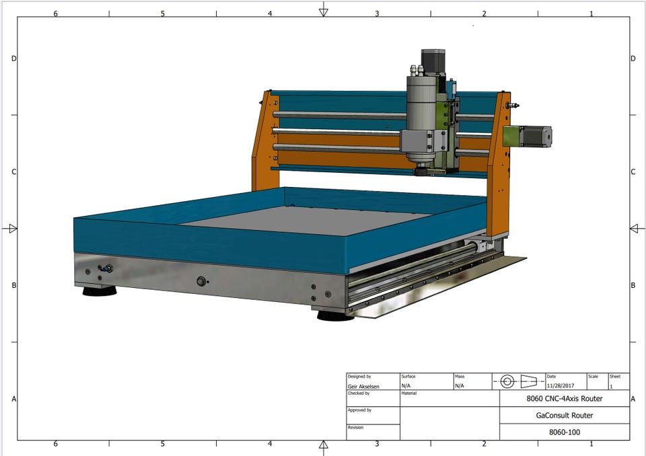Click the date value '11/28/2017'
This screenshot has height=456, width=646.
pyautogui.click(x=561, y=386)
